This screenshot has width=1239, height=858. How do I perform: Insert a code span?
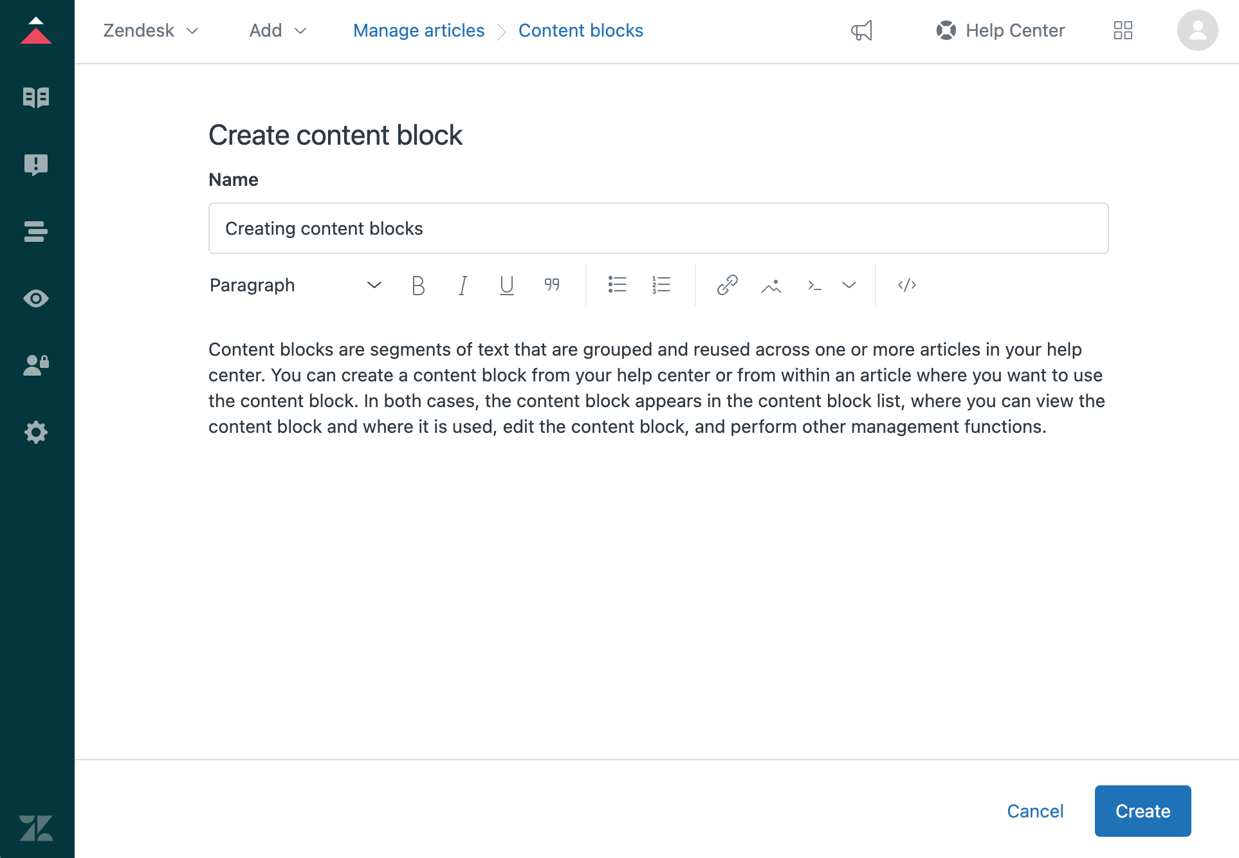coord(814,285)
